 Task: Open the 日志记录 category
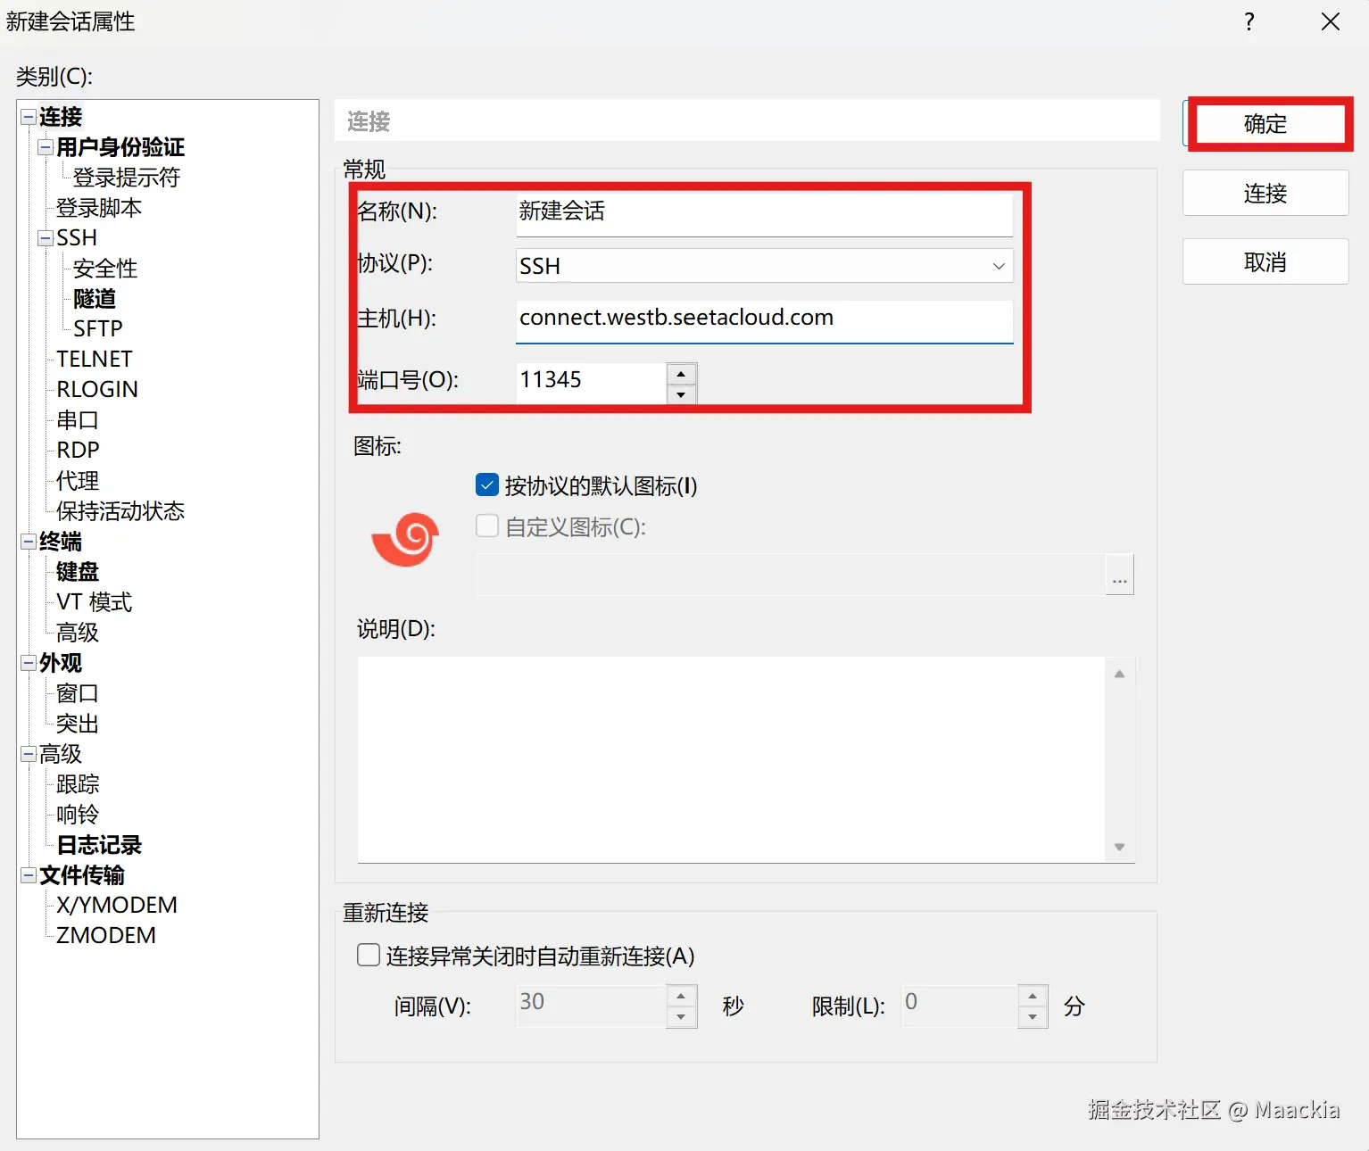coord(99,845)
